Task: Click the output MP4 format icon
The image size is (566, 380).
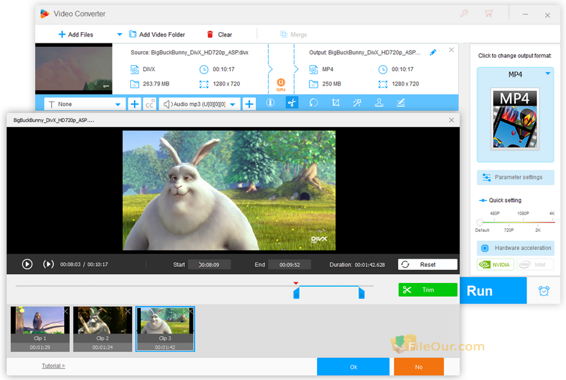Action: point(314,69)
